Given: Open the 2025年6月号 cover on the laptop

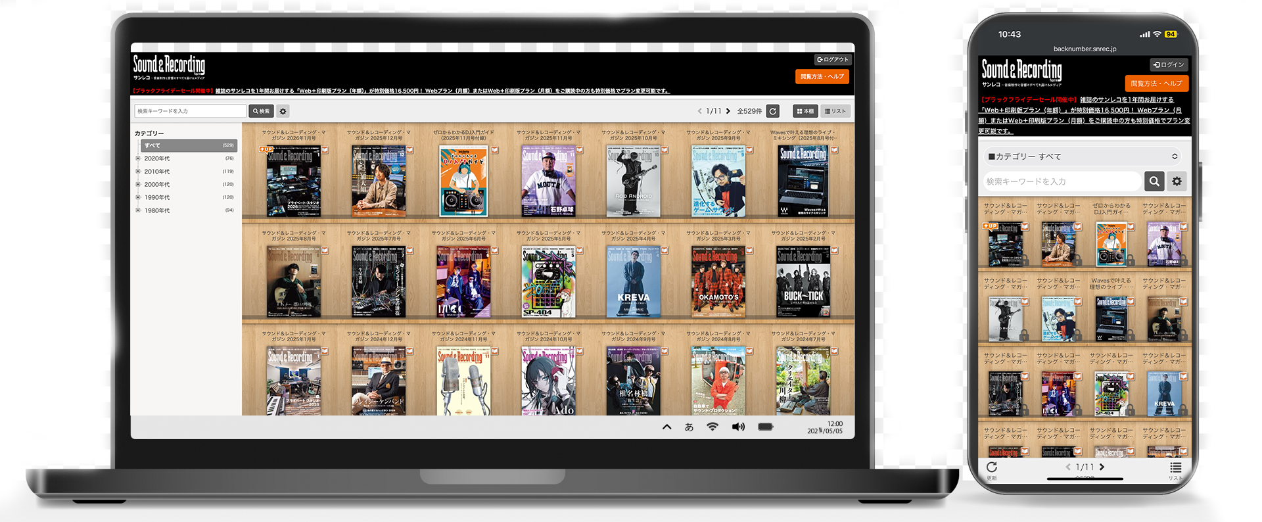Looking at the screenshot, I should coord(463,282).
